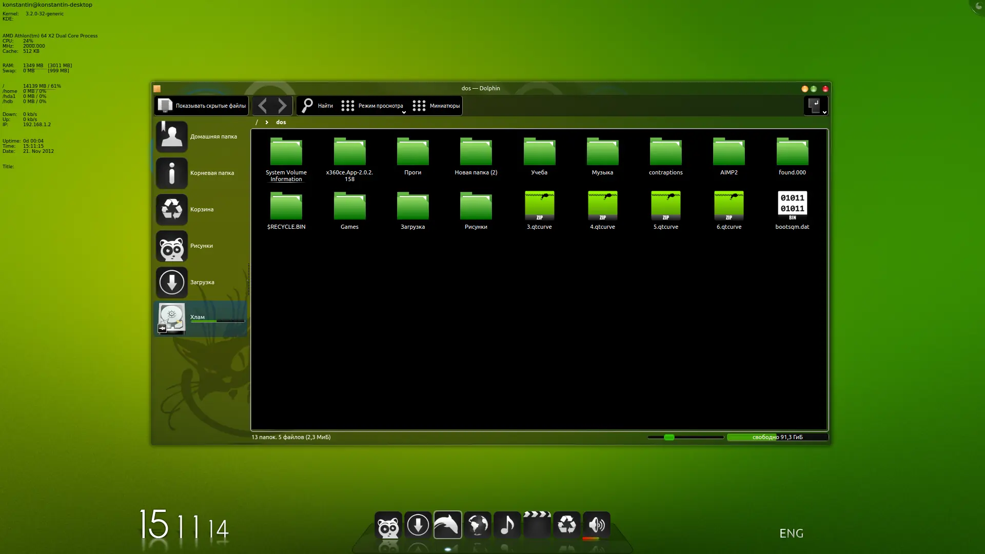The width and height of the screenshot is (985, 554).
Task: Open the control menu dropdown at toolbar right
Action: pyautogui.click(x=816, y=106)
